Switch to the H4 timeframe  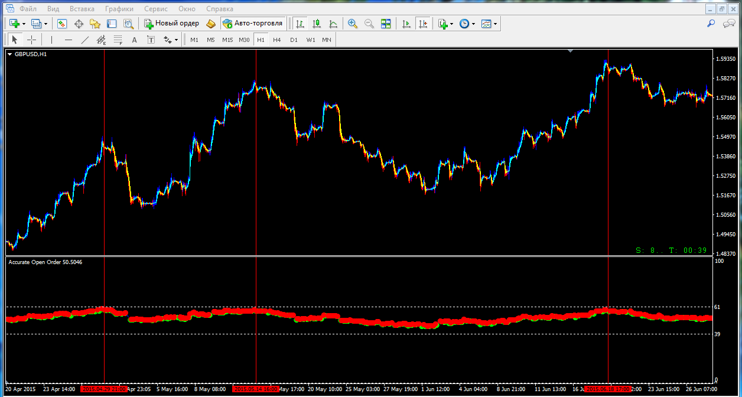pyautogui.click(x=277, y=40)
